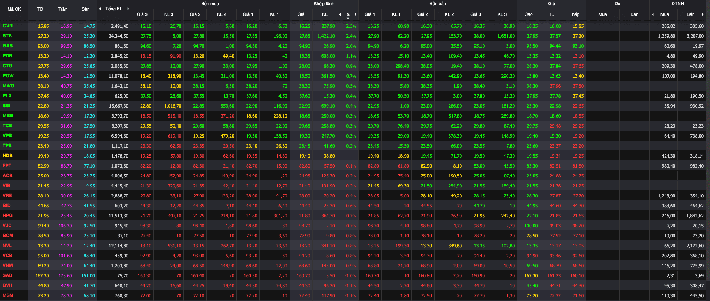Open the TCB stock symbol

click(7, 126)
